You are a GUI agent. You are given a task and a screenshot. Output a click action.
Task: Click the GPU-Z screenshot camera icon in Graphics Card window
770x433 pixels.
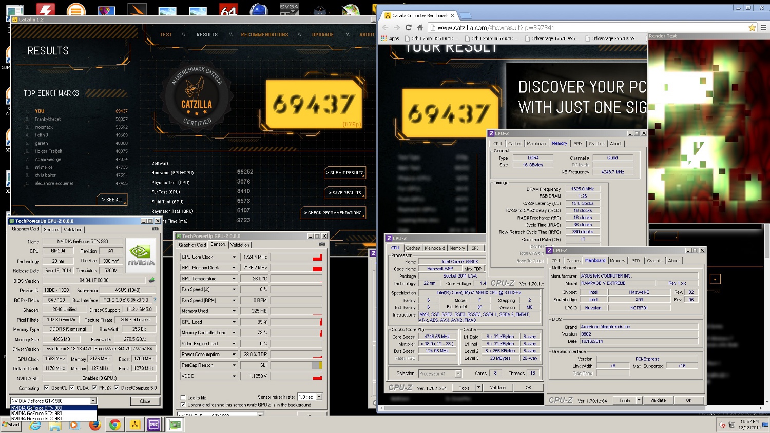(155, 229)
